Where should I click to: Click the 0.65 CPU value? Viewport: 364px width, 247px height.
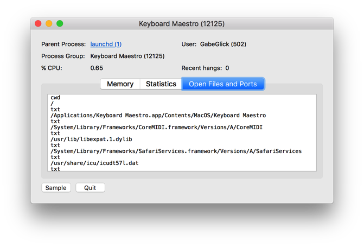coord(97,68)
